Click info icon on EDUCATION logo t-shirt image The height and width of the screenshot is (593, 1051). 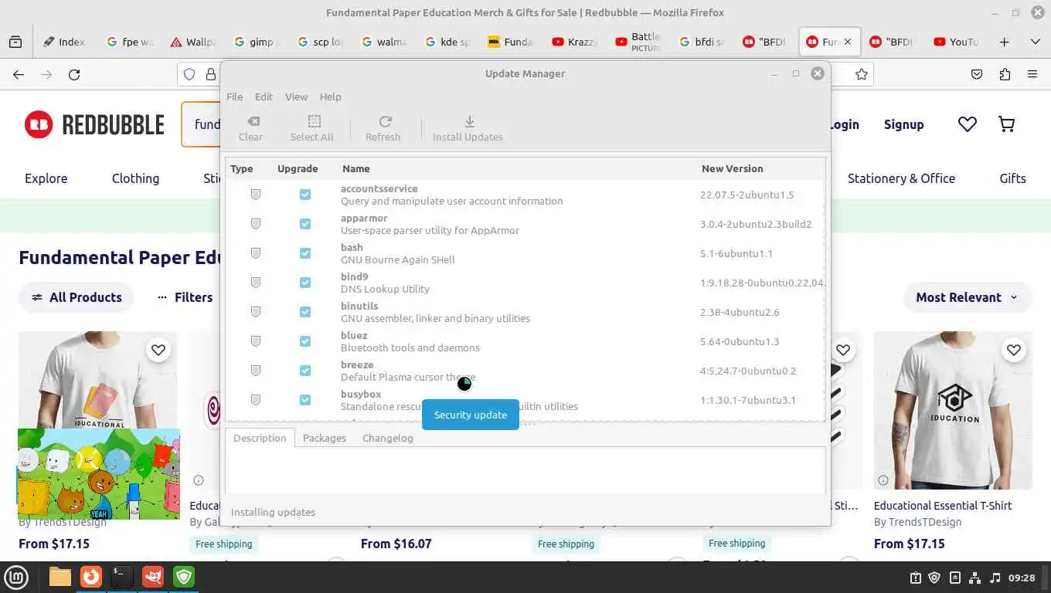pos(883,480)
